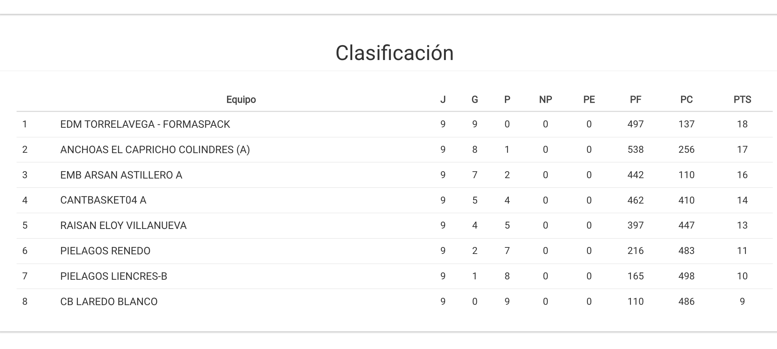Click the PE column header

589,100
